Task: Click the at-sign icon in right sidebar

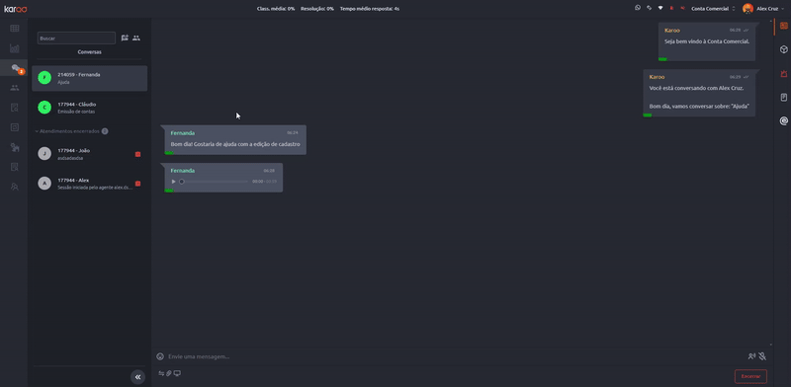Action: click(x=784, y=120)
